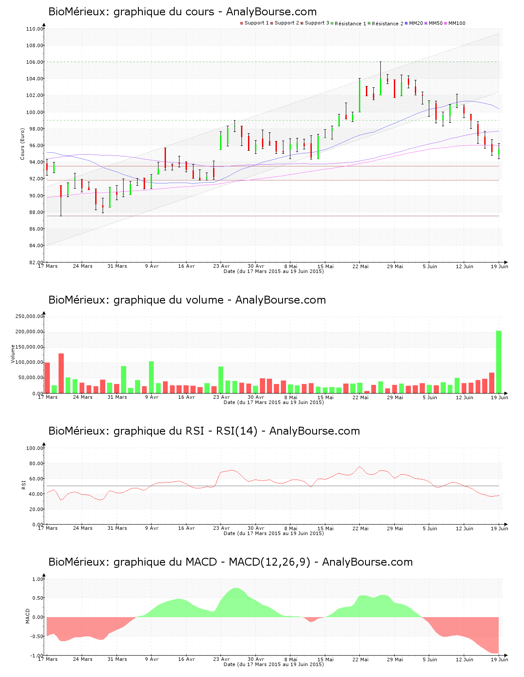Click the date range caption under price chart

[x=274, y=271]
